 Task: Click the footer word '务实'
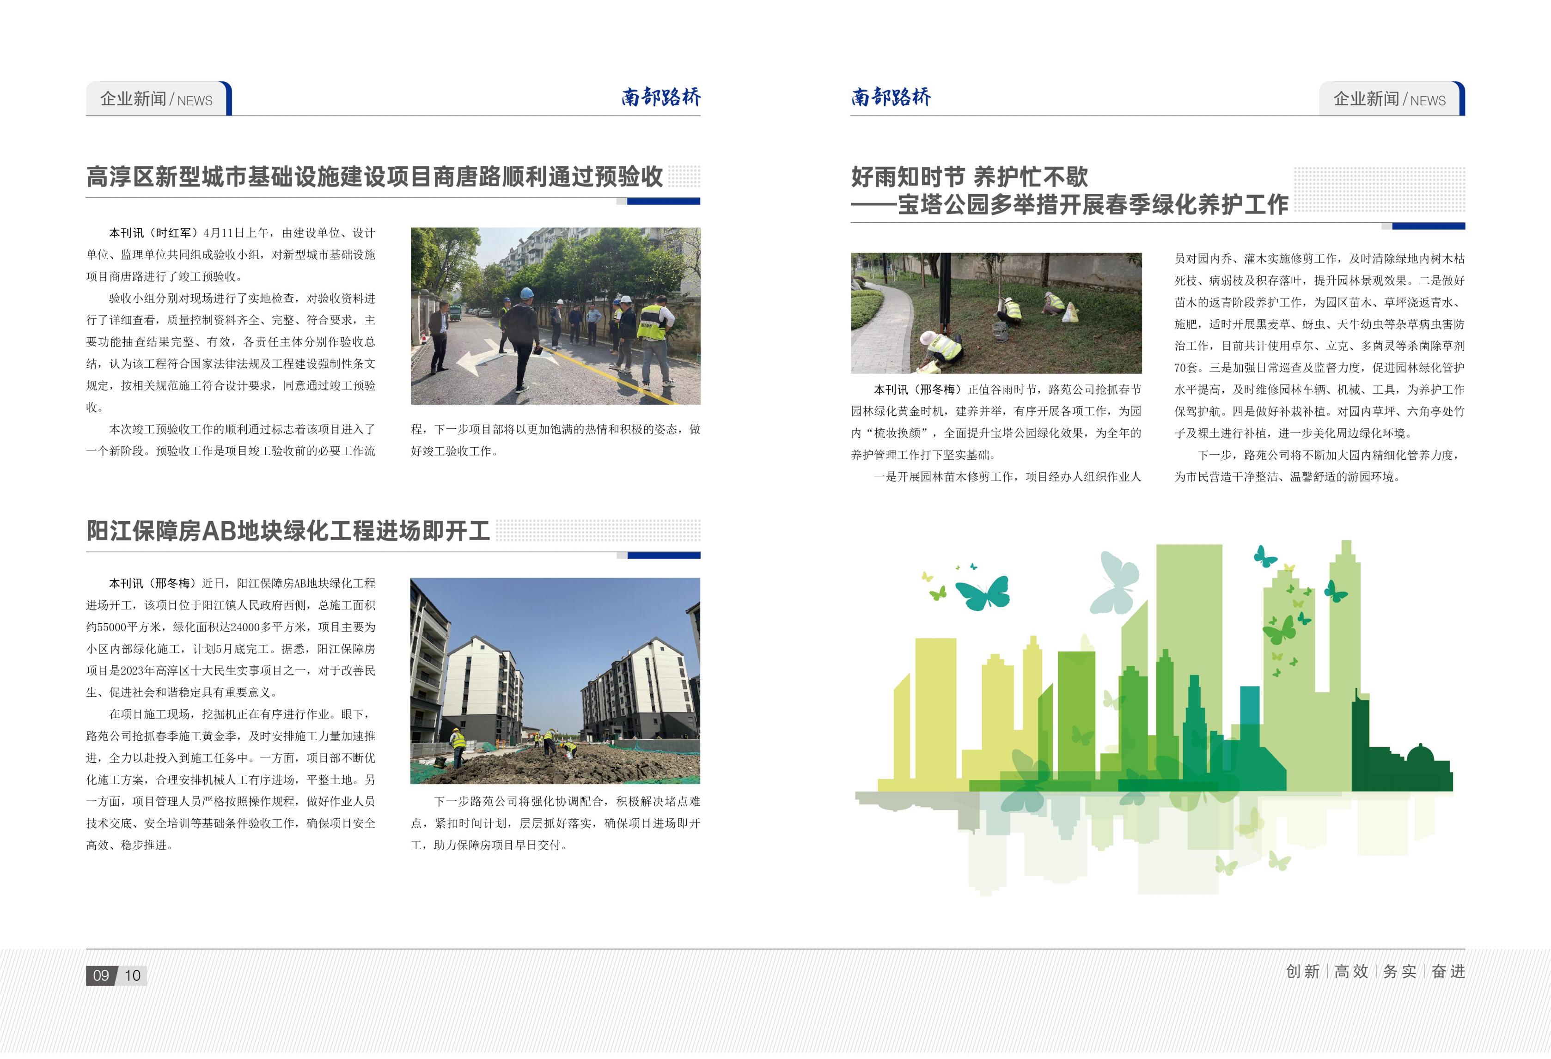1399,972
